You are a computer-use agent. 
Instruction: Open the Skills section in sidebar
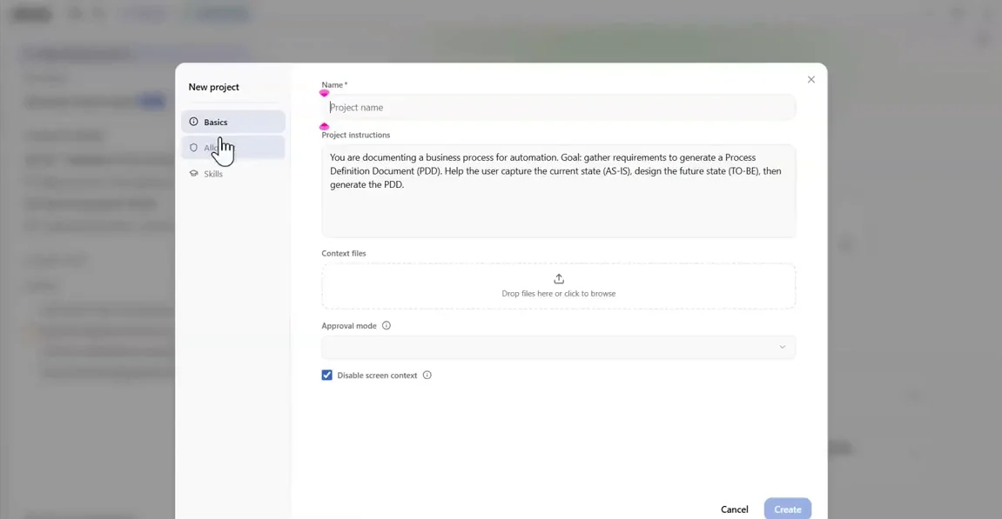232,174
